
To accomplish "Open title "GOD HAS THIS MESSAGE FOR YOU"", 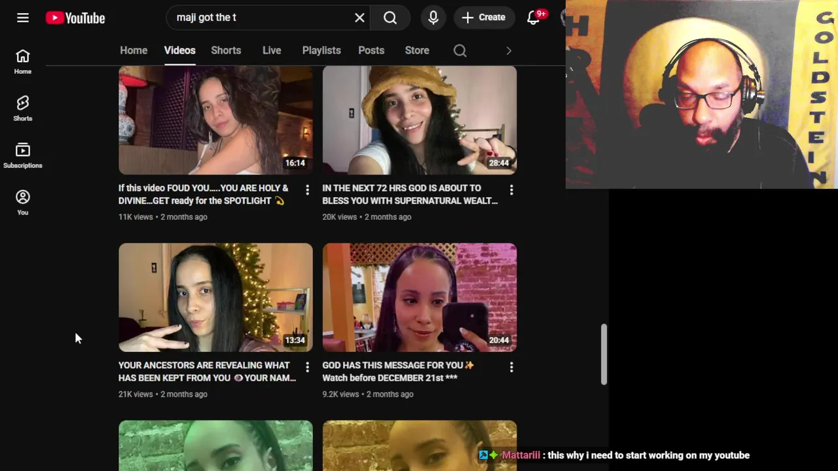I will pyautogui.click(x=398, y=372).
